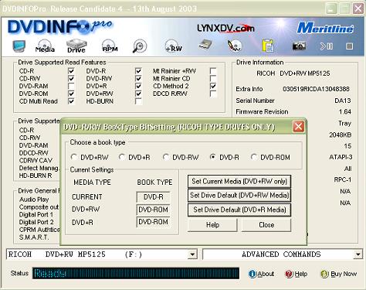This screenshot has width=366, height=290.
Task: Close BookType BitSetting dialog with red X
Action: coord(299,127)
